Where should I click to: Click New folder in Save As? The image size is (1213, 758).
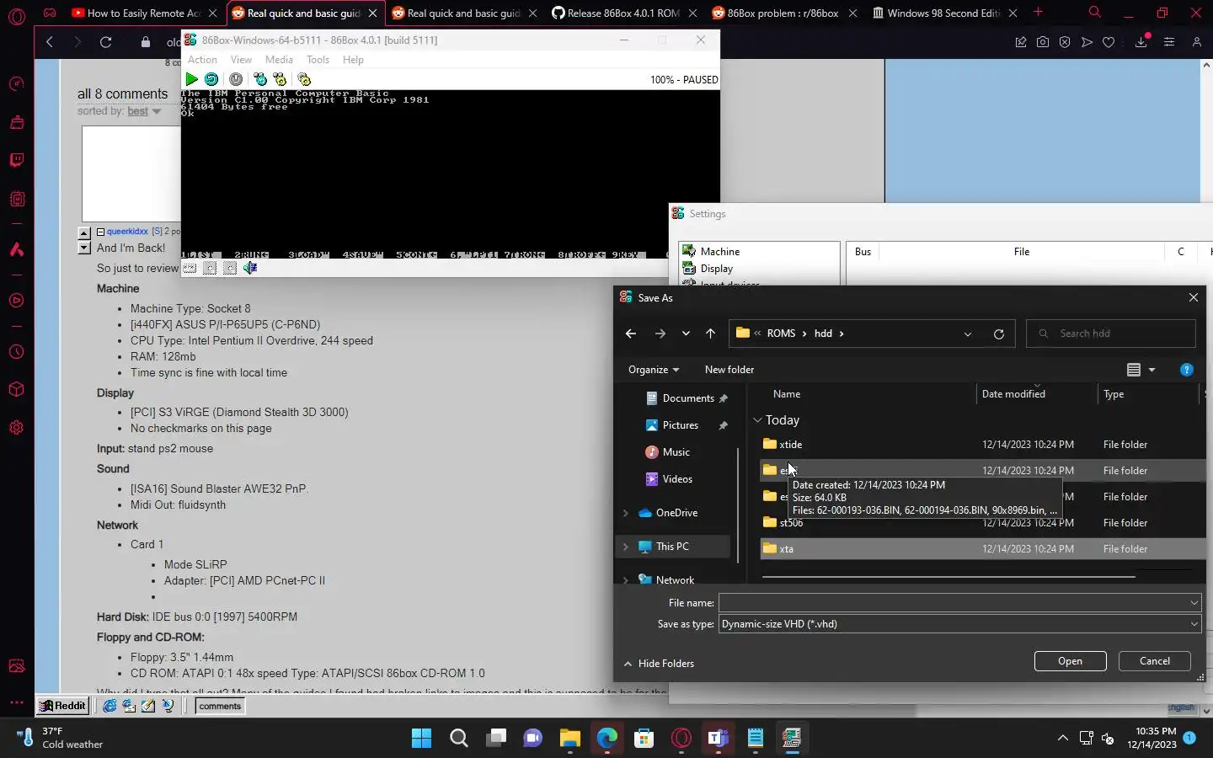(729, 370)
